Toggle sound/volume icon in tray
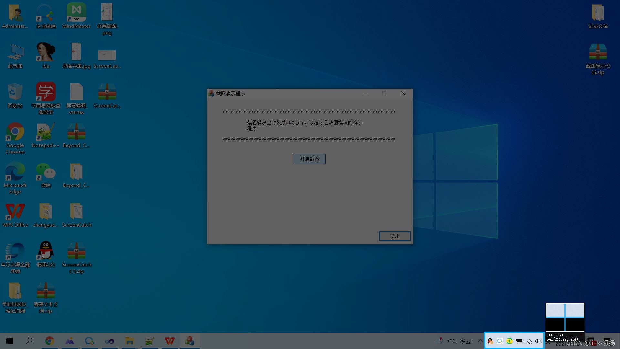The width and height of the screenshot is (620, 349). coord(538,341)
